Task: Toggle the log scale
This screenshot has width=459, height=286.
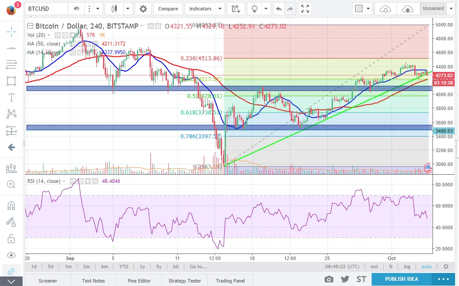Action: (407, 266)
